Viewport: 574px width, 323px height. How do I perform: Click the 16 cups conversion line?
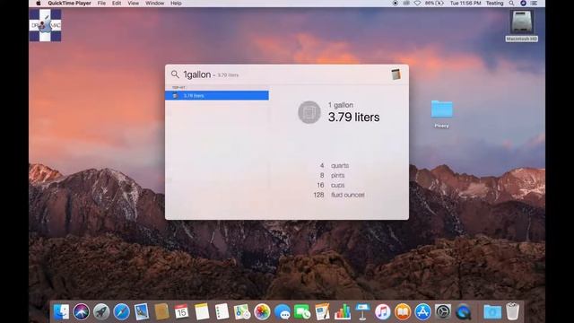331,186
